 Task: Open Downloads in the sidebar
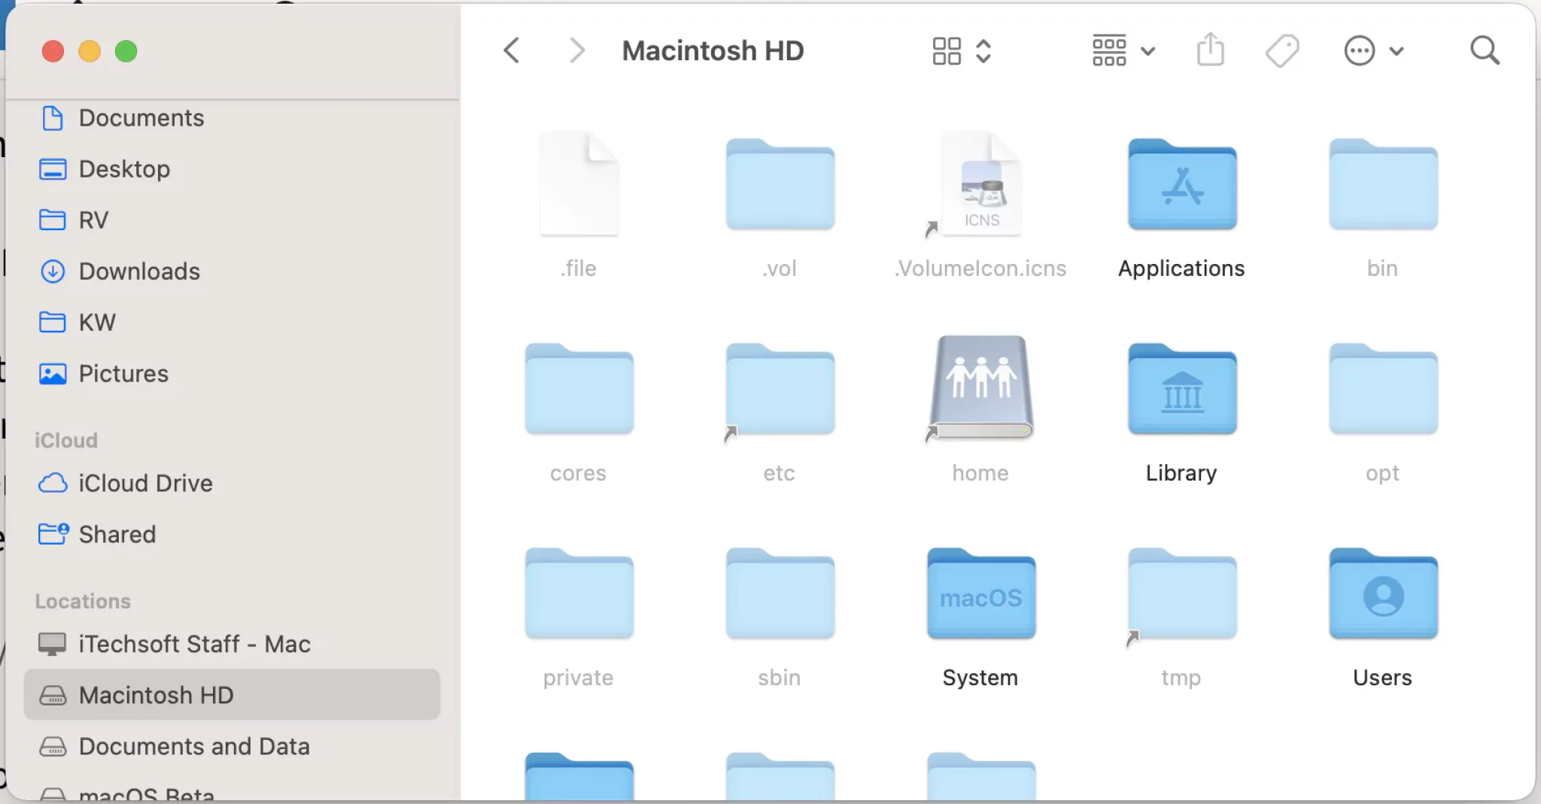tap(232, 272)
